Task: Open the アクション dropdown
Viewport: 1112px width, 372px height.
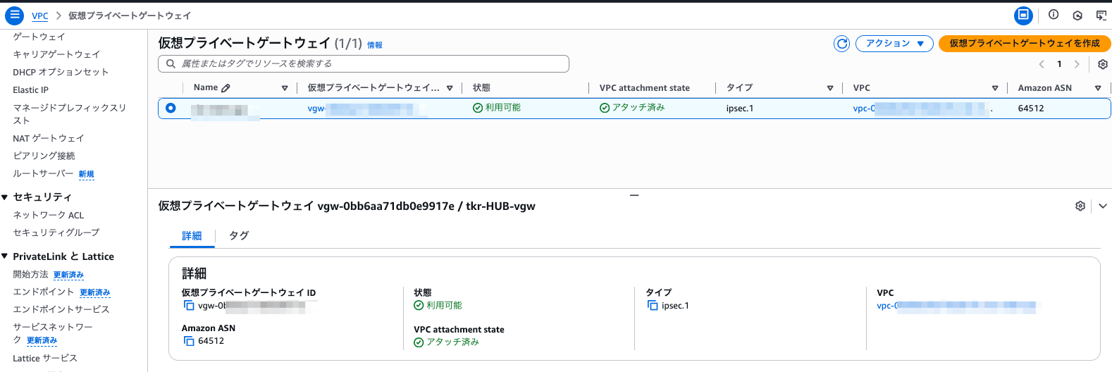Action: point(894,44)
